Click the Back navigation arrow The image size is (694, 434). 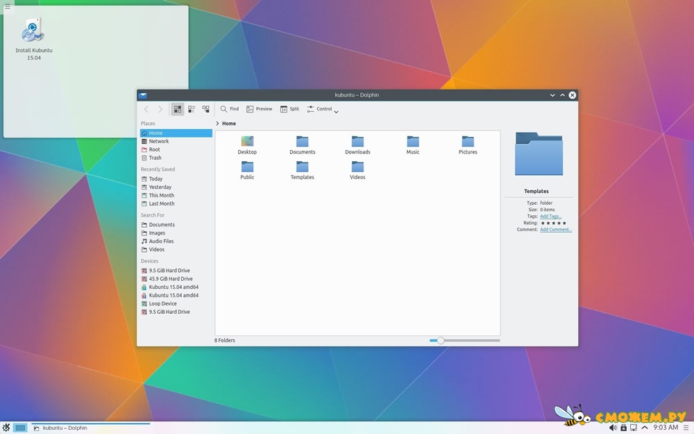coord(146,109)
